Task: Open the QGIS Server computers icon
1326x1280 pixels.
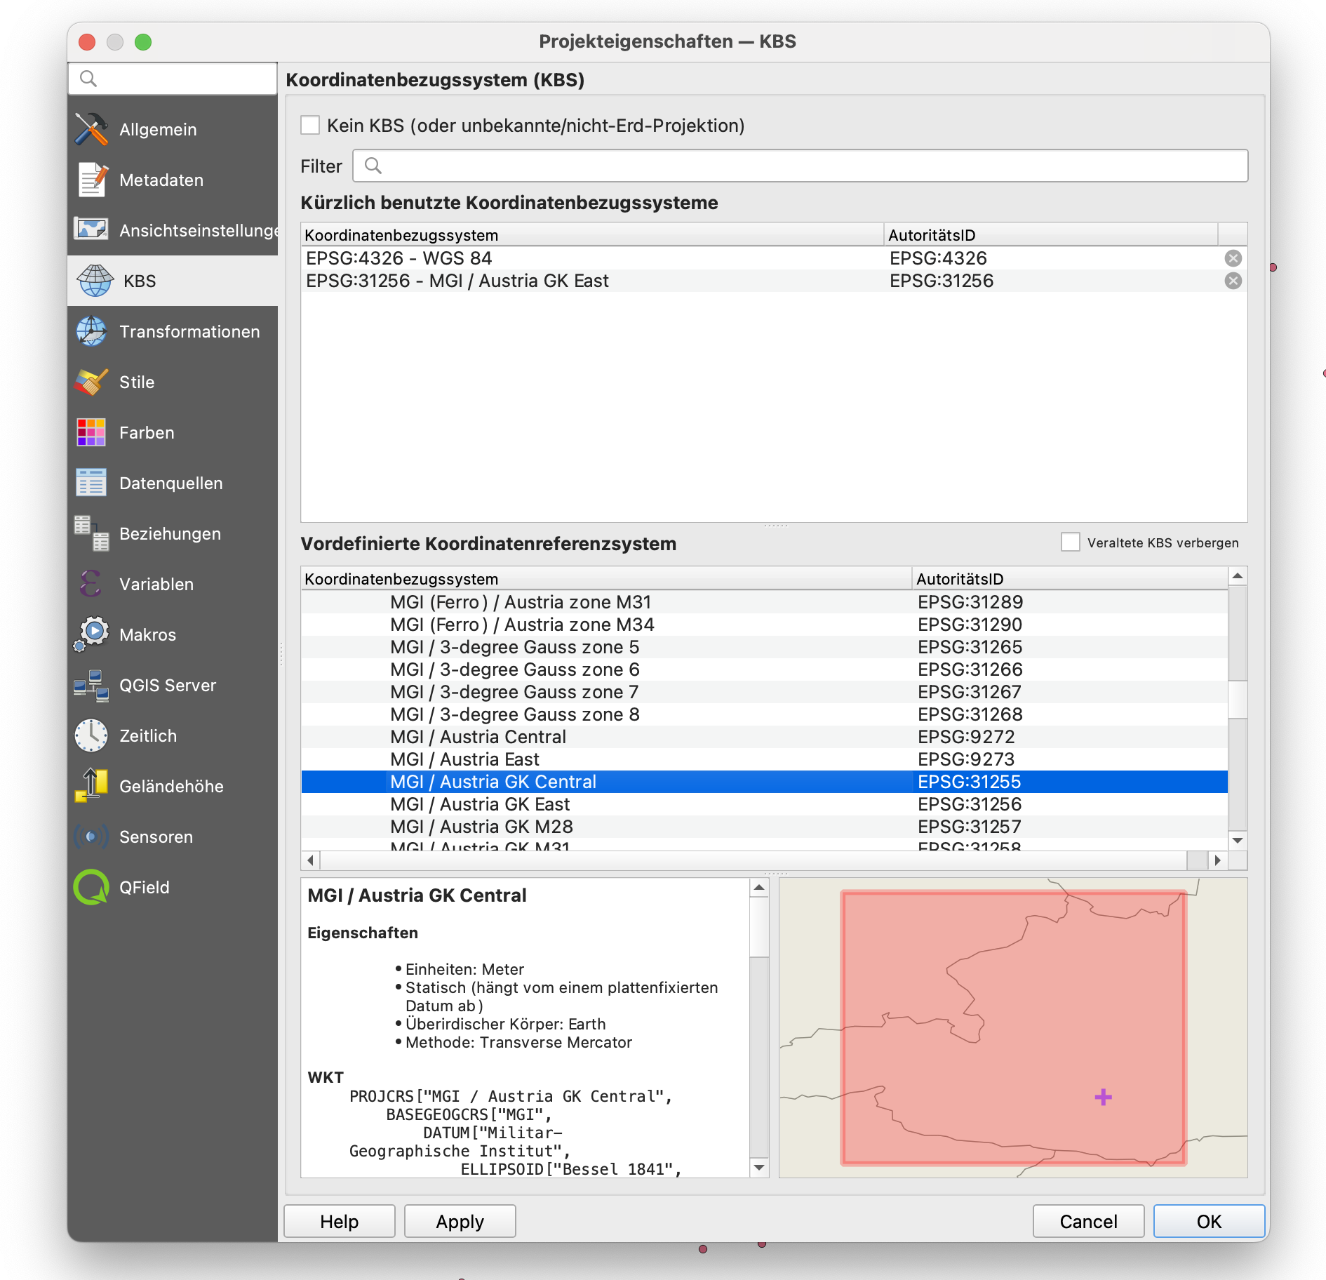Action: pos(92,685)
